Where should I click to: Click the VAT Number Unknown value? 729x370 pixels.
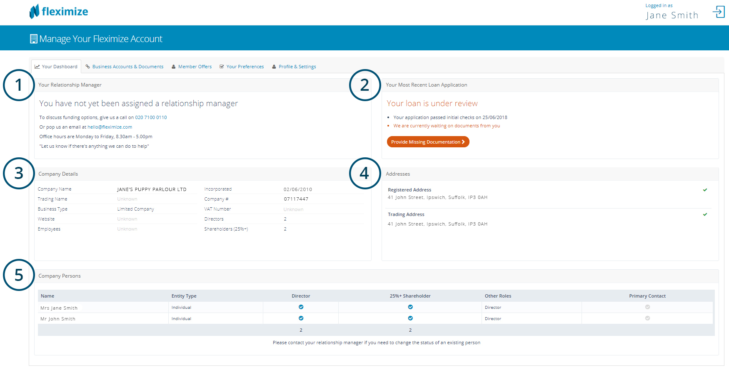pyautogui.click(x=293, y=209)
